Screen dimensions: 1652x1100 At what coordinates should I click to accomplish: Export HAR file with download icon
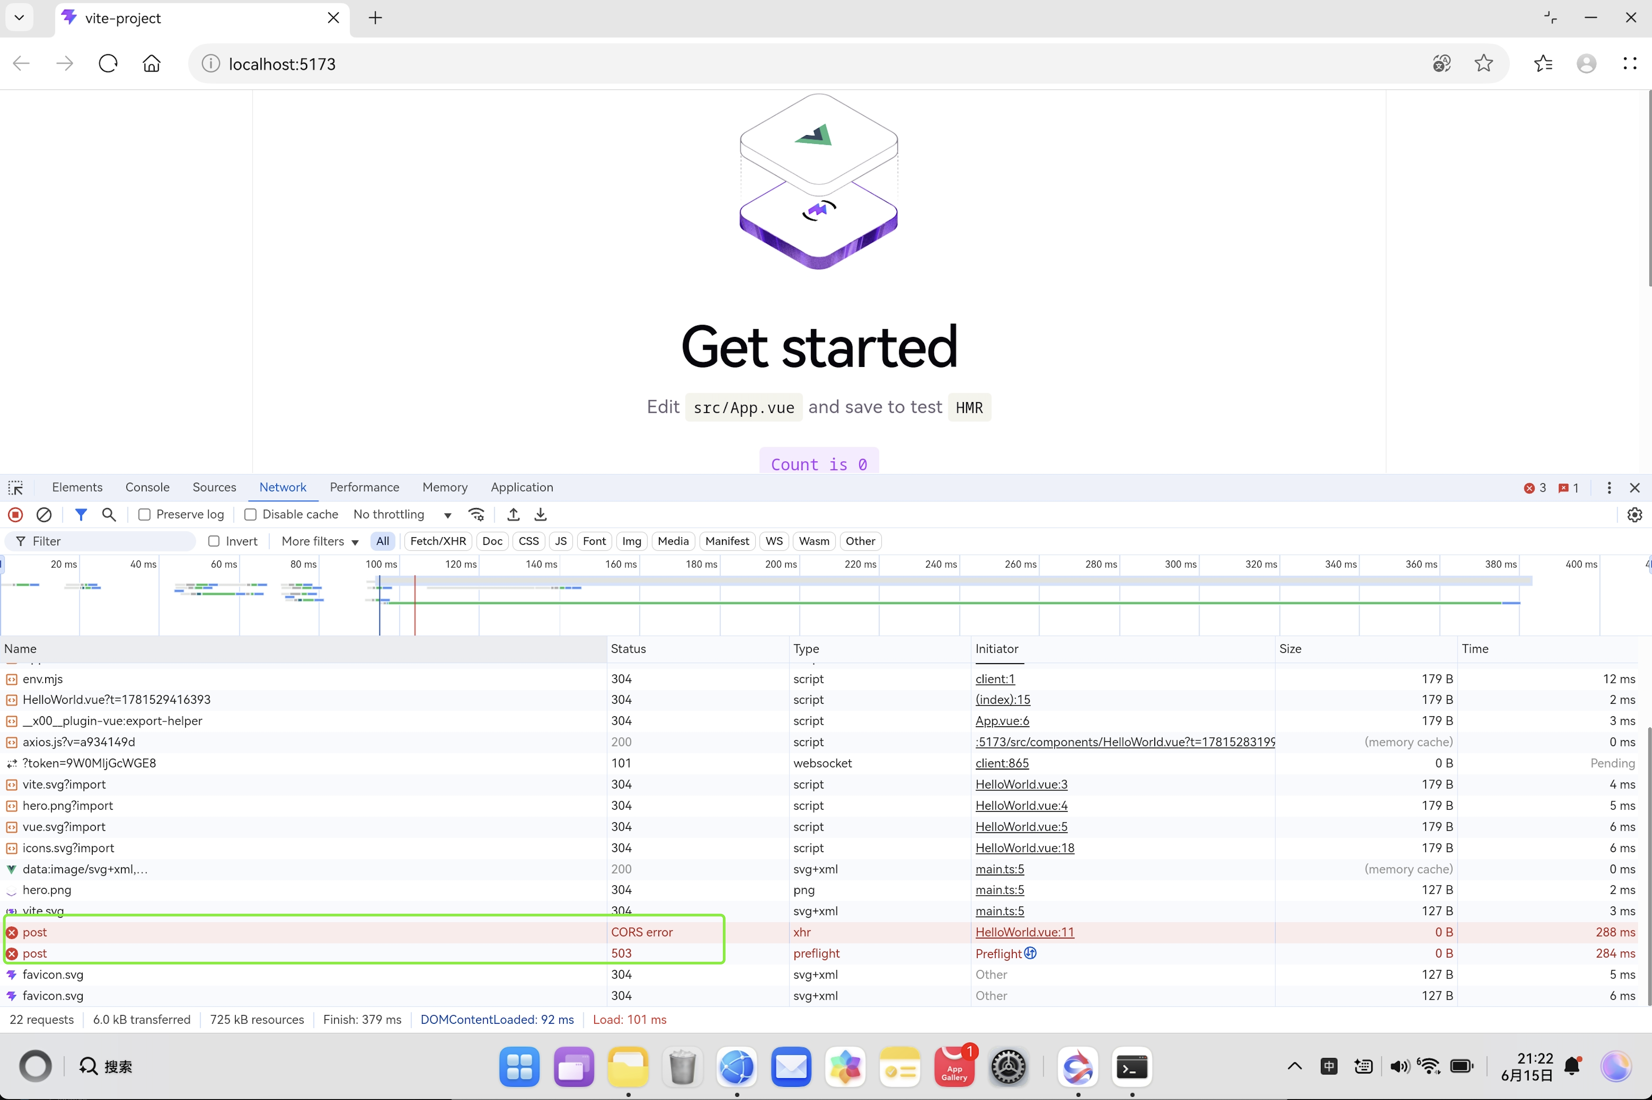[540, 515]
